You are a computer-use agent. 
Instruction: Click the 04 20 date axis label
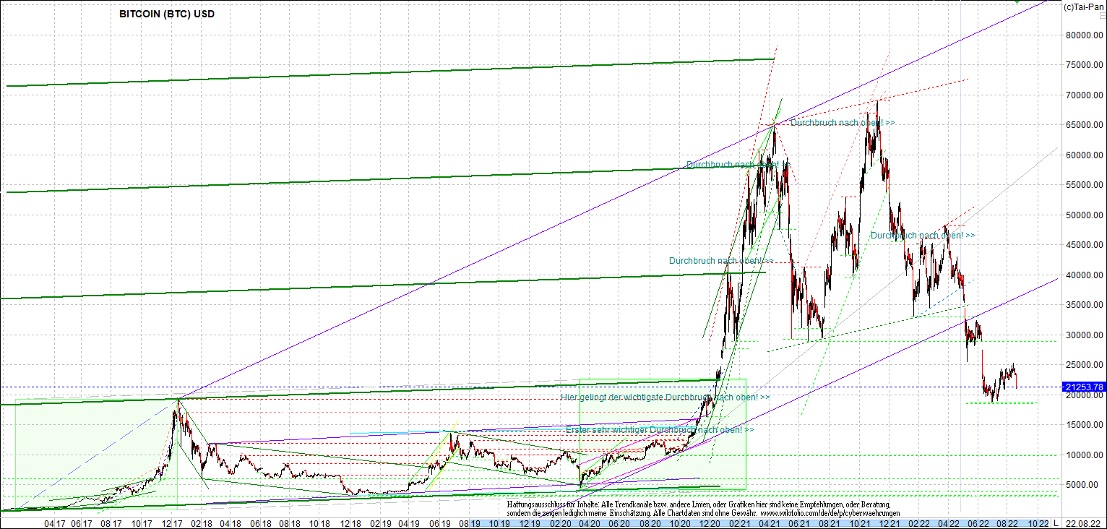coord(590,523)
